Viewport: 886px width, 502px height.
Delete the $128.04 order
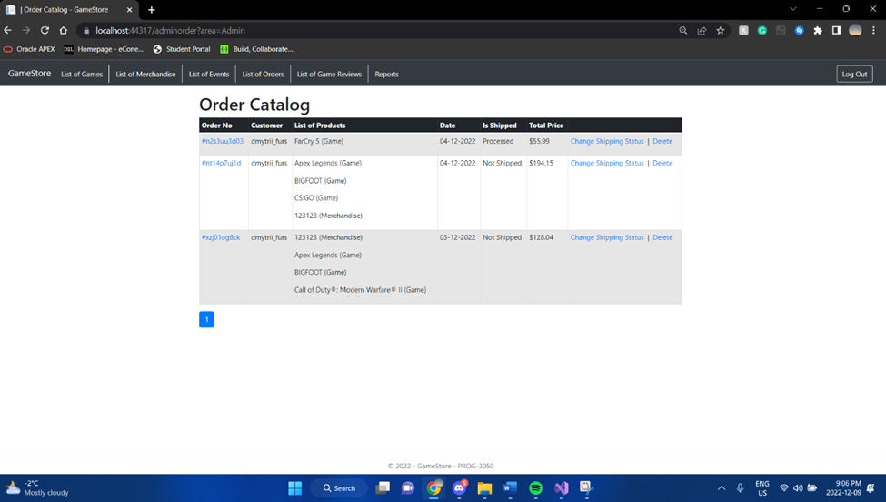662,237
